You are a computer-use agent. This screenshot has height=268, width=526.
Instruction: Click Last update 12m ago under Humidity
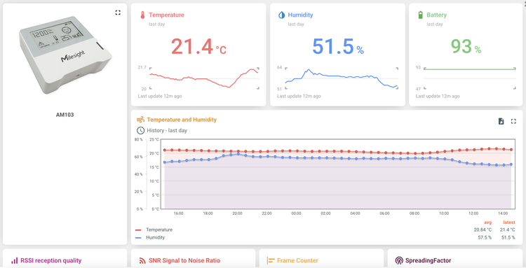pyautogui.click(x=299, y=97)
